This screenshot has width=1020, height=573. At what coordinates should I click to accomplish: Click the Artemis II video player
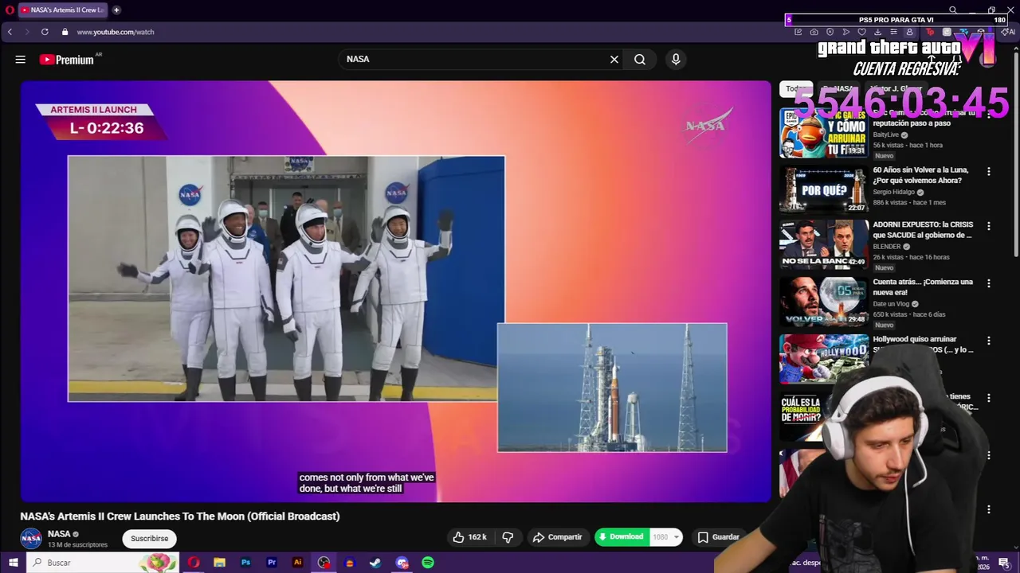(x=396, y=291)
